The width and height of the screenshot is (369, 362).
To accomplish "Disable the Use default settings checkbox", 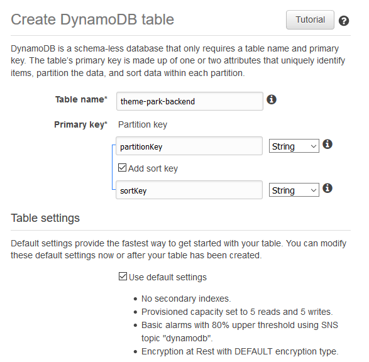I will coord(123,277).
